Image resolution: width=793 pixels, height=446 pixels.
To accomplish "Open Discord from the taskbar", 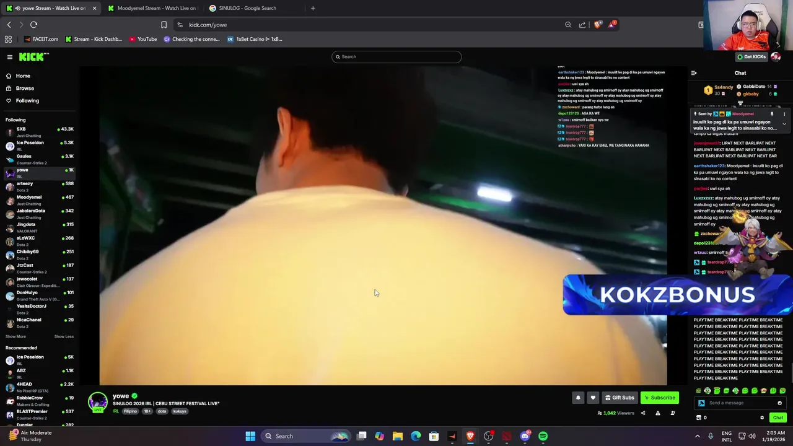I will point(525,436).
